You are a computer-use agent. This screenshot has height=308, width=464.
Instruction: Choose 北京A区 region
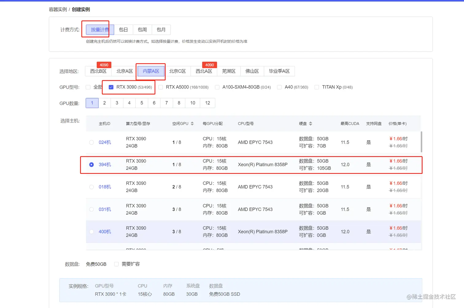125,71
